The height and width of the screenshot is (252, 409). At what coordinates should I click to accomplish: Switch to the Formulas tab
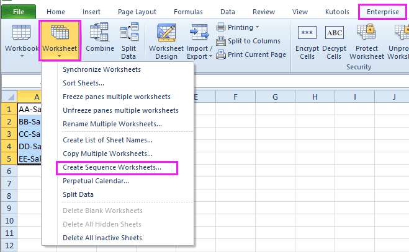(188, 12)
